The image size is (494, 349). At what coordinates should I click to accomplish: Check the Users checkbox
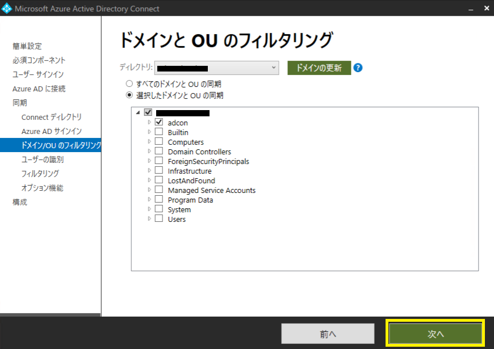coord(159,218)
